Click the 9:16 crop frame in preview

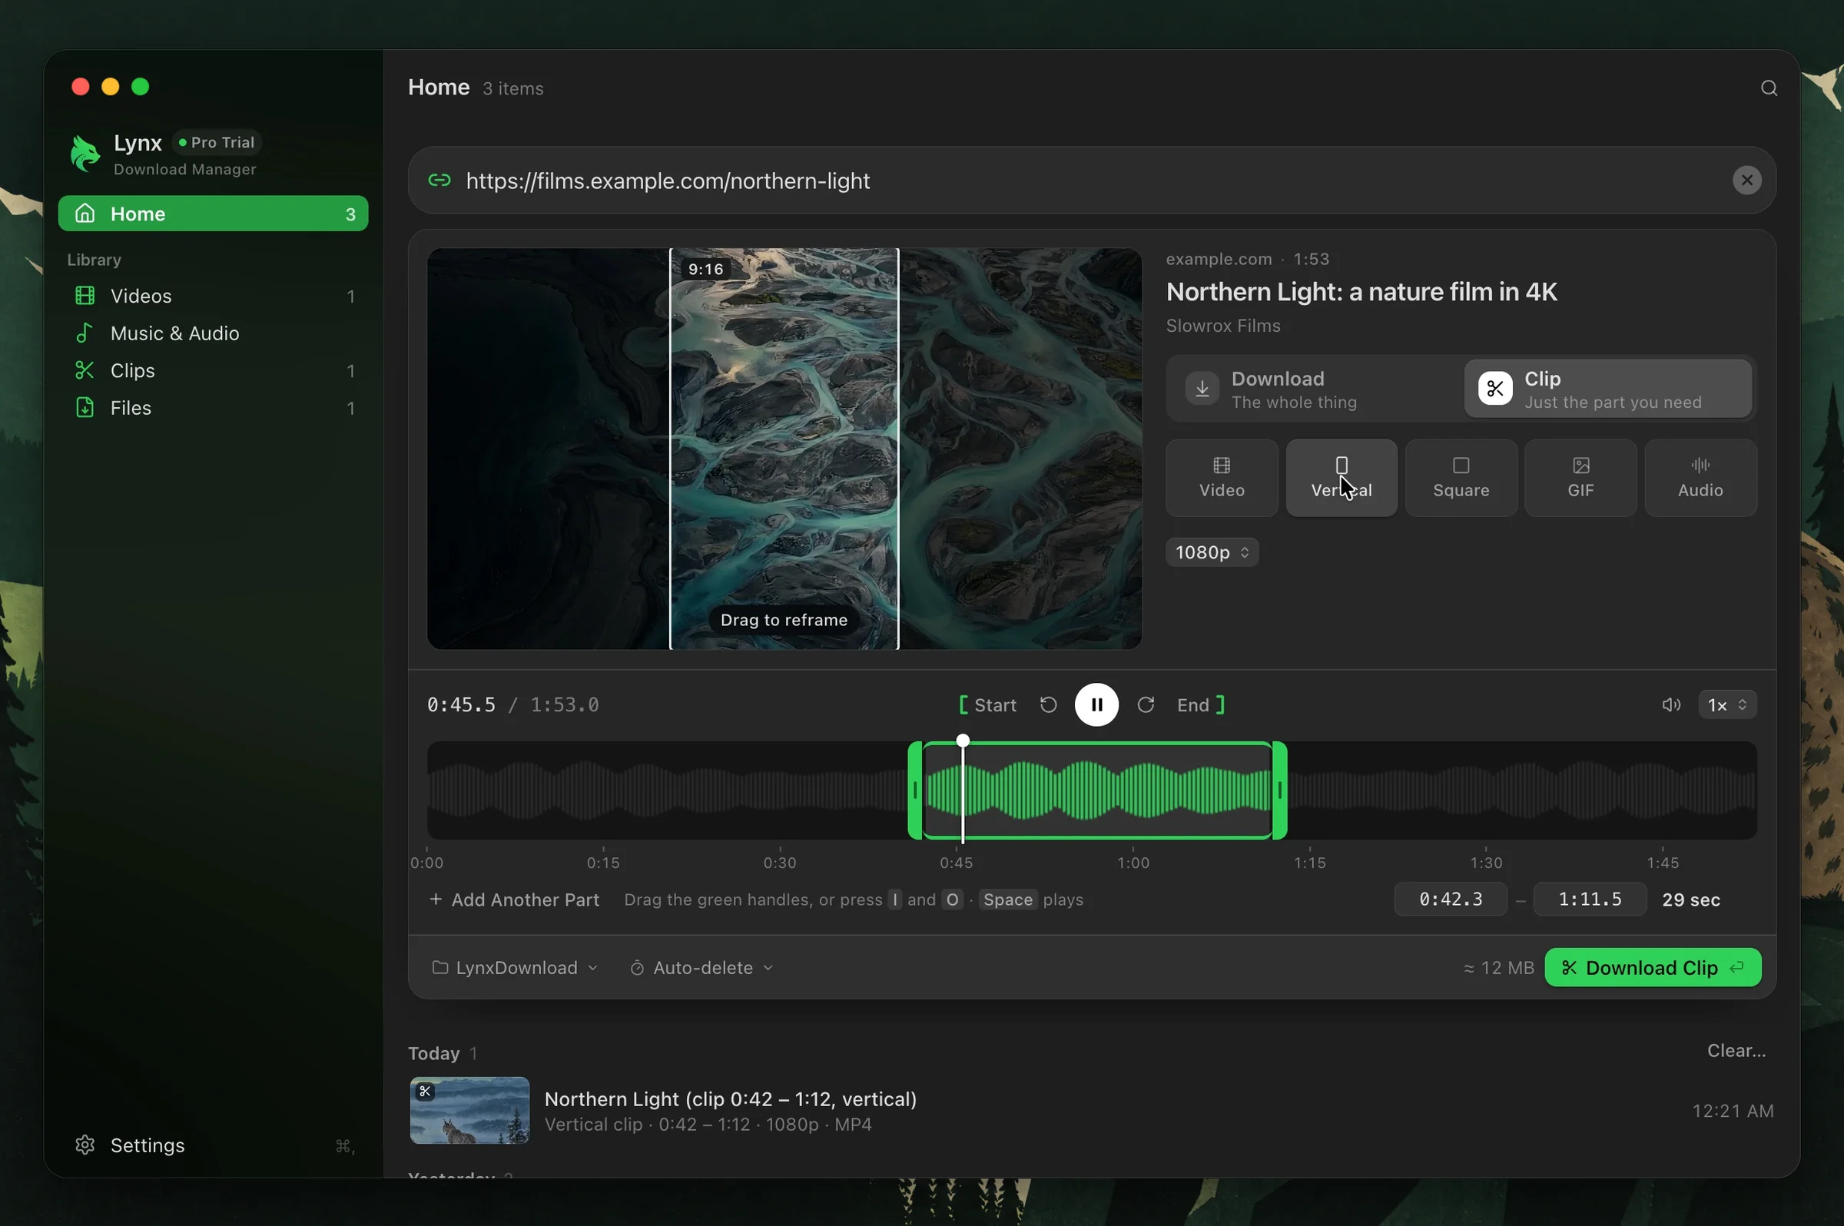point(784,449)
